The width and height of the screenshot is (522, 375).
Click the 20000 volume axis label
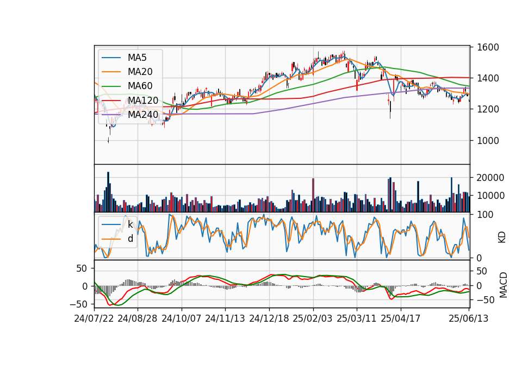[x=490, y=178]
